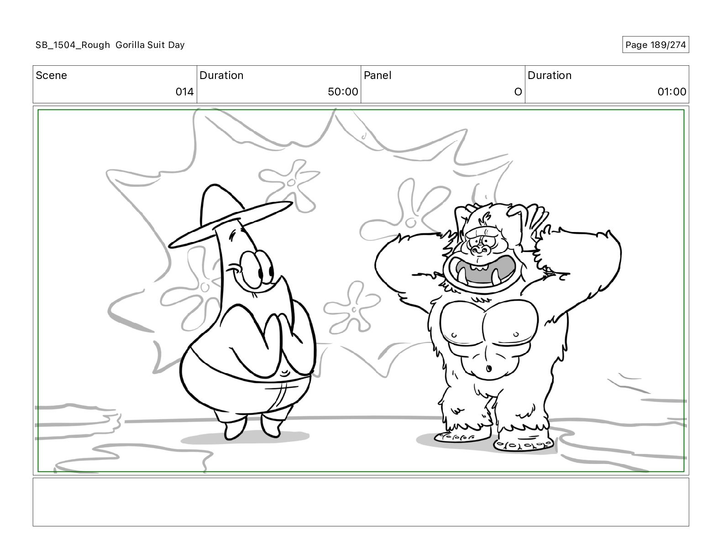This screenshot has height=559, width=723.
Task: Click the scene duration value '50:00'
Action: (343, 92)
